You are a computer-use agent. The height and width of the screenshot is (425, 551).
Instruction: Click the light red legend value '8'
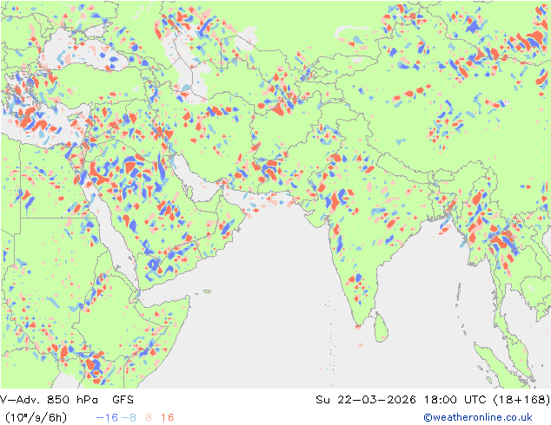coord(149,417)
